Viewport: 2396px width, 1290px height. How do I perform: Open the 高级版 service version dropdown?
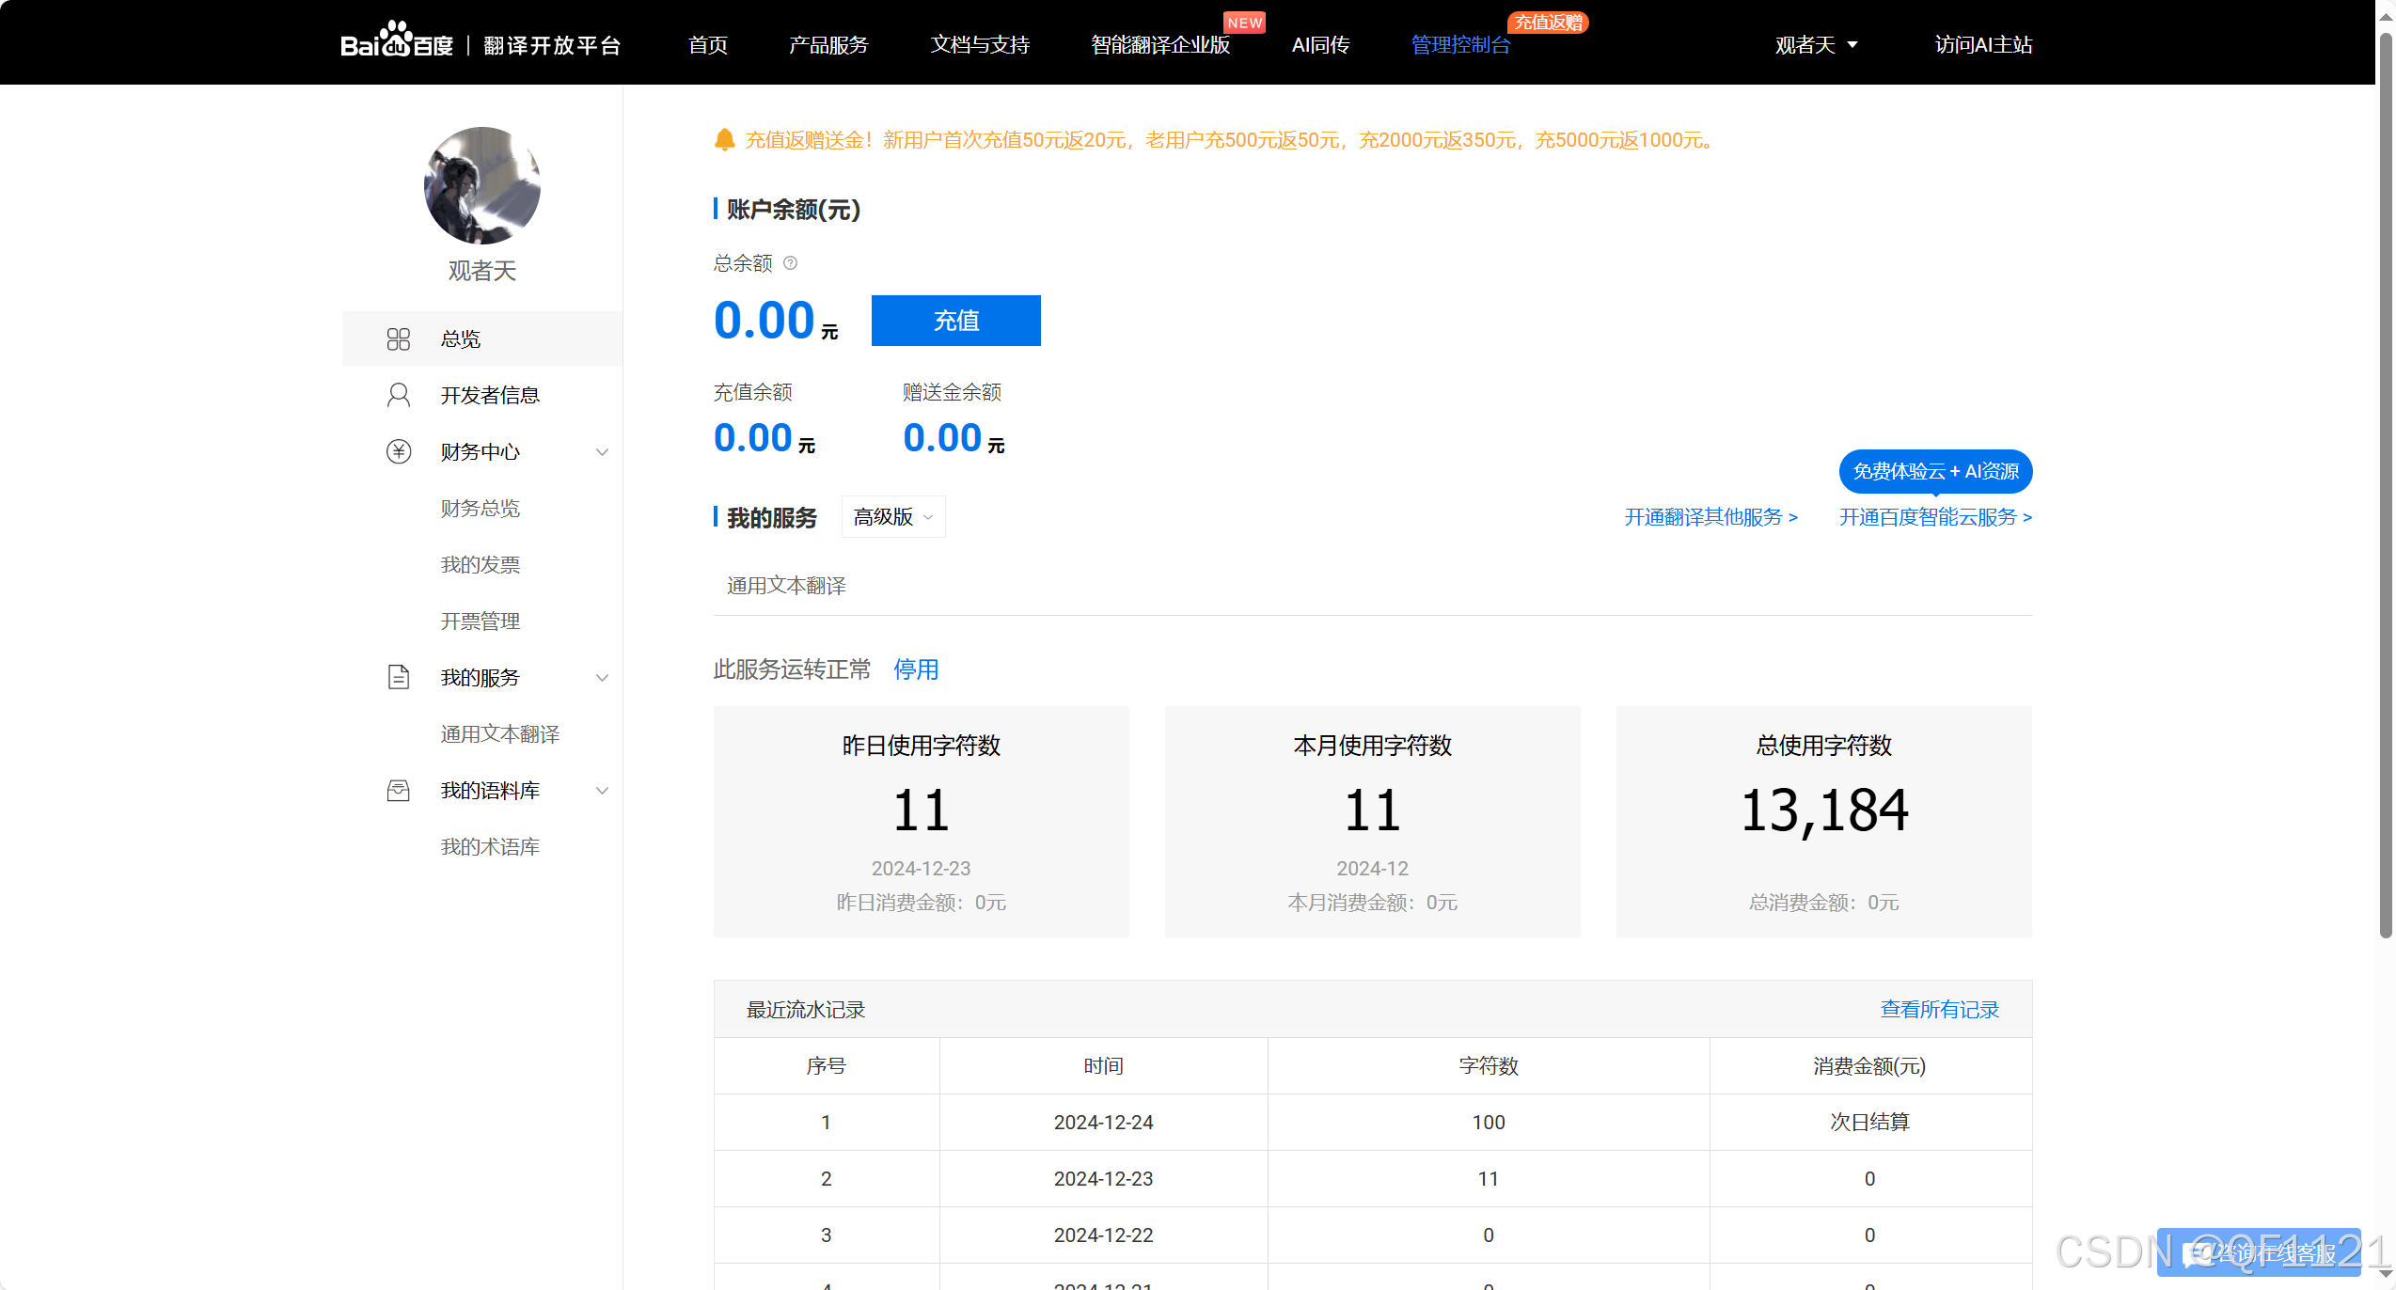[893, 517]
